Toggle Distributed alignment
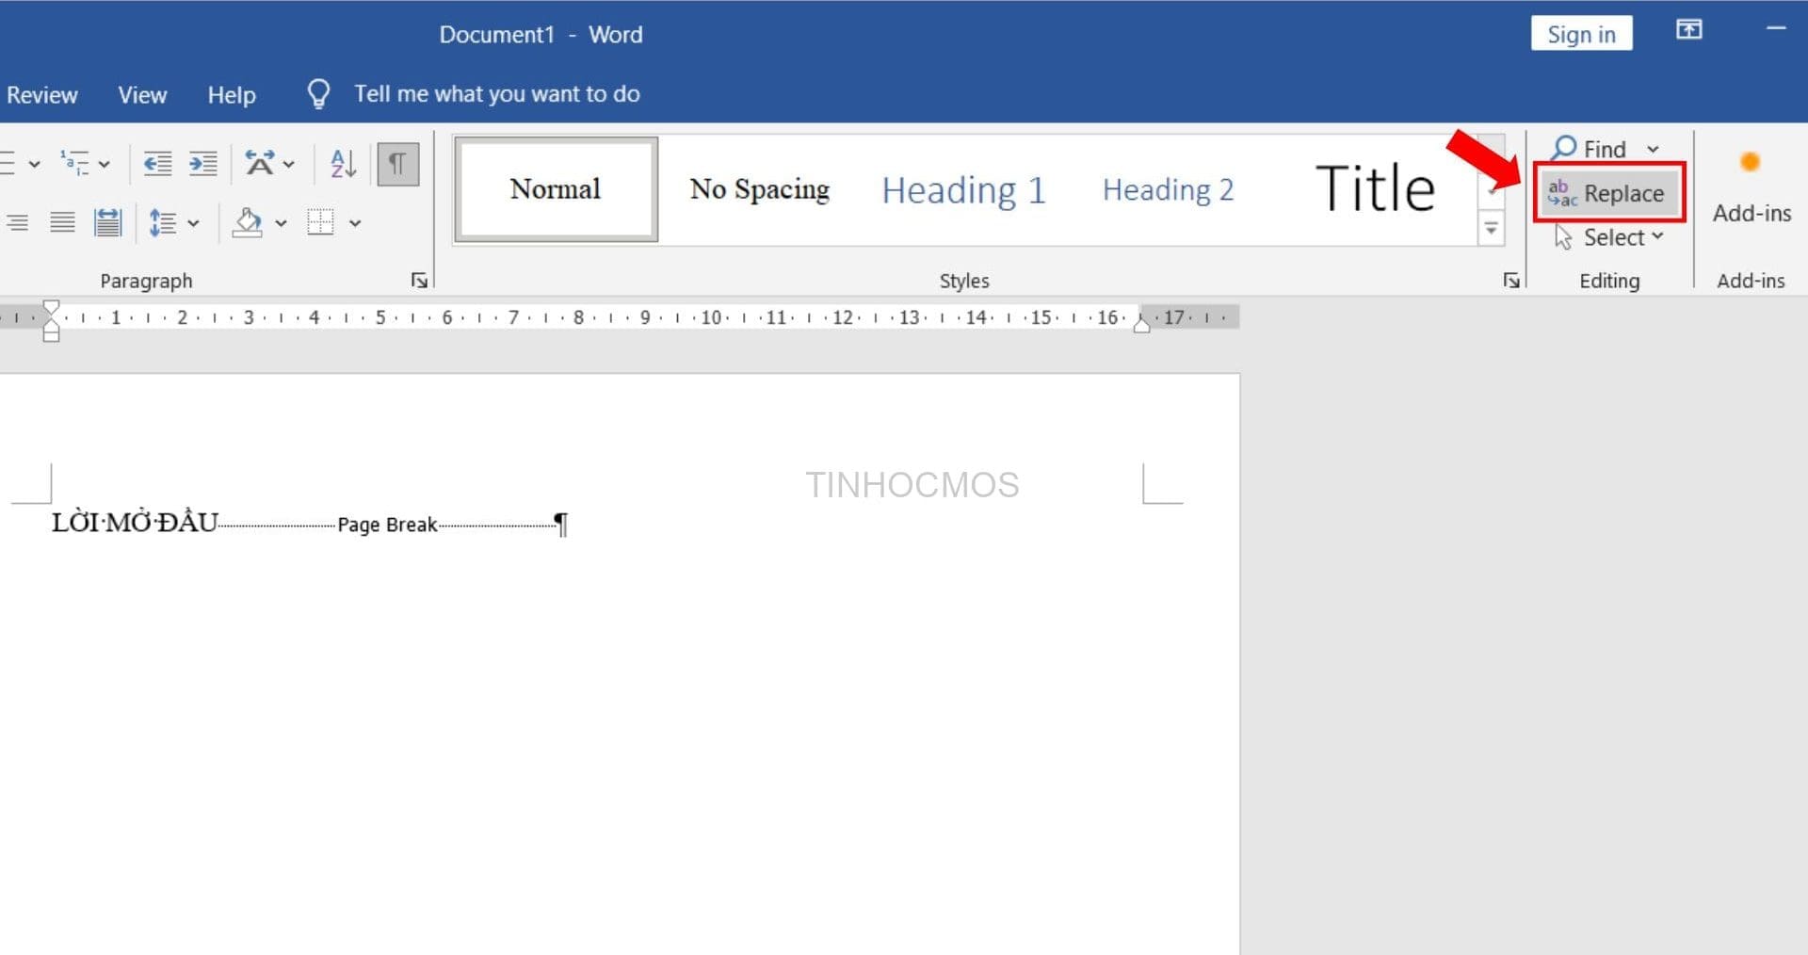 tap(108, 223)
